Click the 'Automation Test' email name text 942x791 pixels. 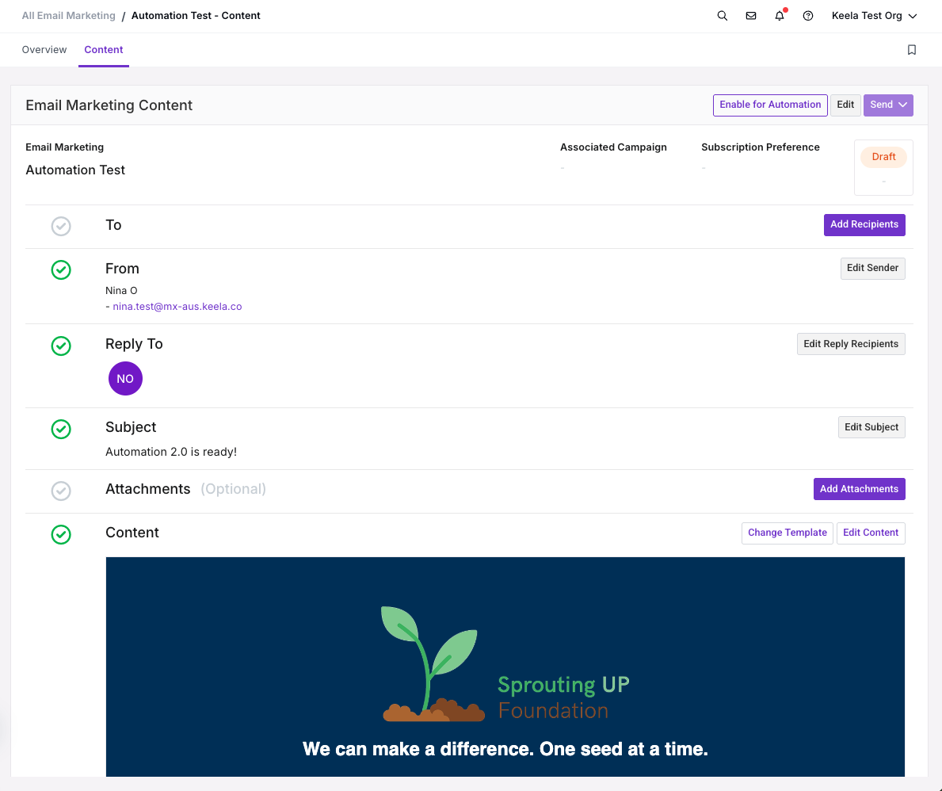(x=75, y=170)
